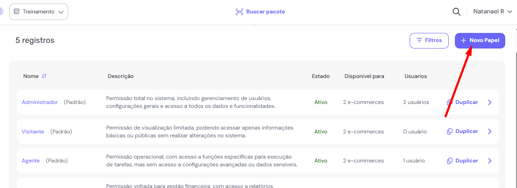The image size is (517, 188).
Task: Click the filter lines icon
Action: 419,40
